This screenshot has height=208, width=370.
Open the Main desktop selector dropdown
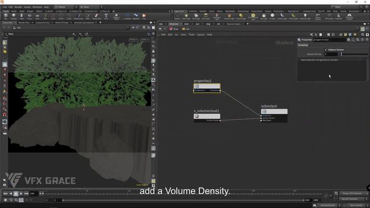[91, 7]
